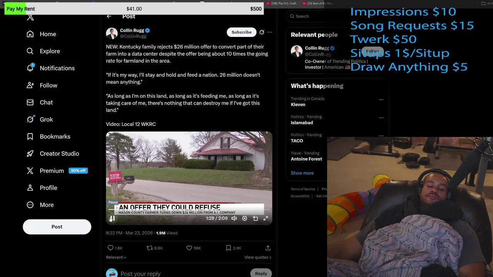The image size is (493, 277).
Task: Open Creator Studio from the sidebar
Action: (52, 154)
